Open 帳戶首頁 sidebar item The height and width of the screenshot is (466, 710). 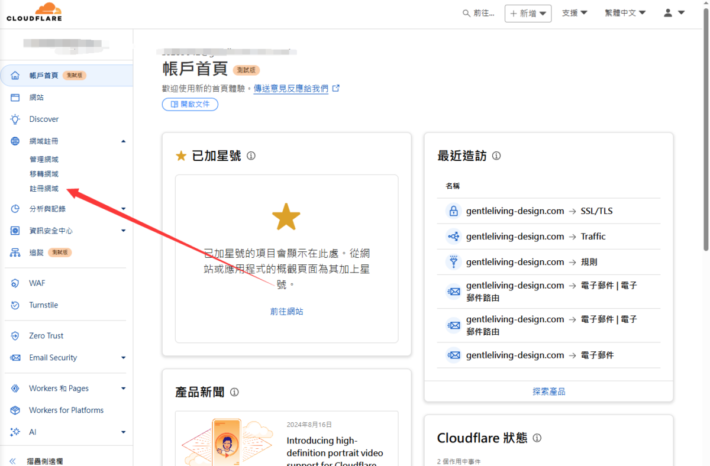[x=67, y=76]
